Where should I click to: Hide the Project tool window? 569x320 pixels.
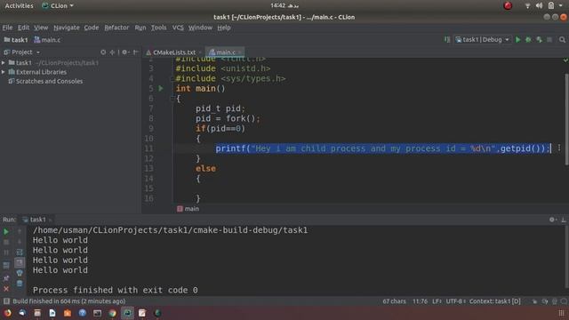[x=135, y=52]
